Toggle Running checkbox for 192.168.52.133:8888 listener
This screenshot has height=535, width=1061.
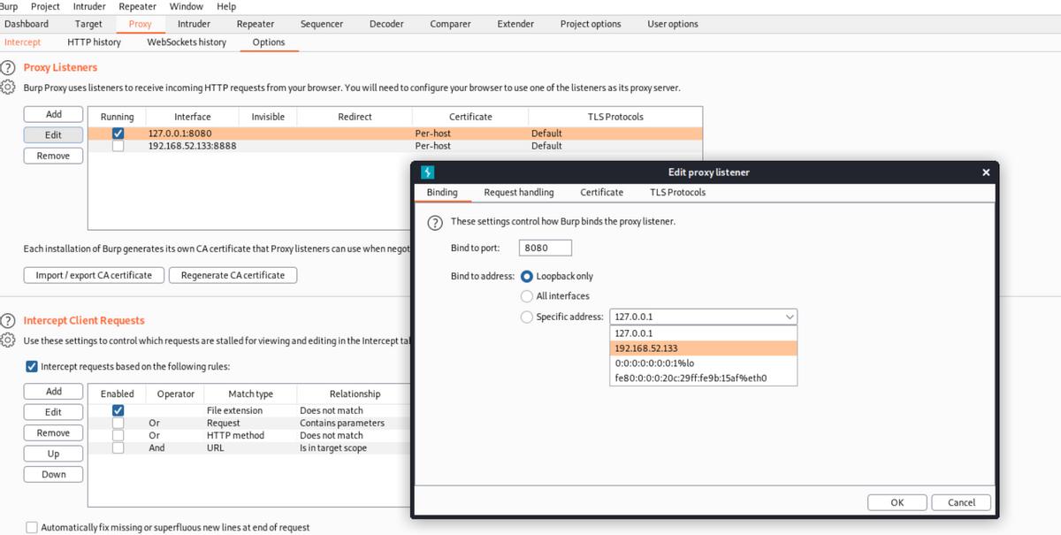click(118, 146)
